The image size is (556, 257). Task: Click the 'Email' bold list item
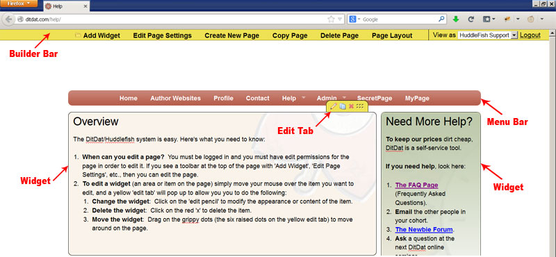coord(404,212)
